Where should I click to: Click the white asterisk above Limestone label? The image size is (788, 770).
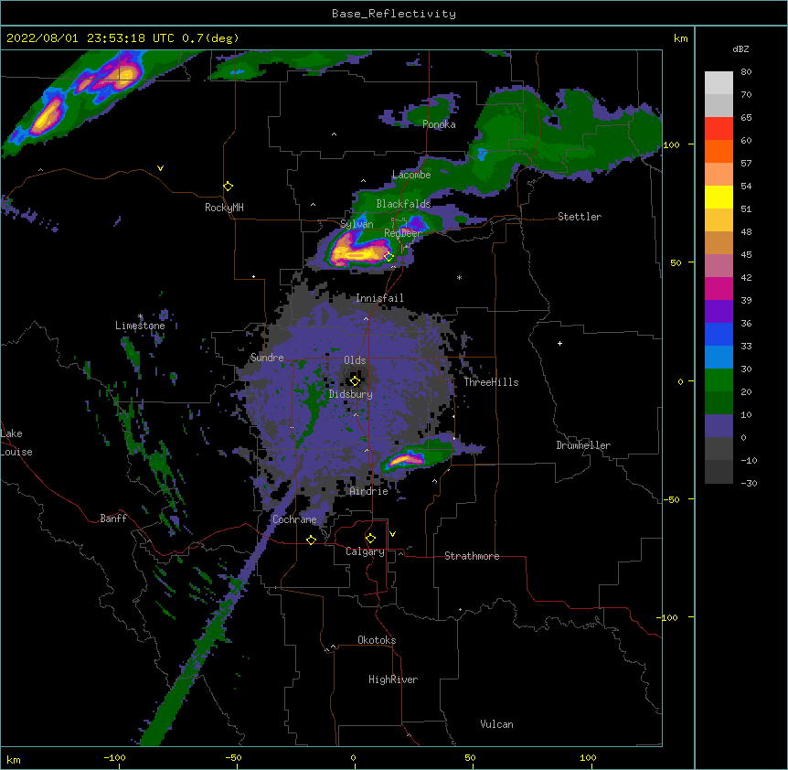(x=141, y=316)
